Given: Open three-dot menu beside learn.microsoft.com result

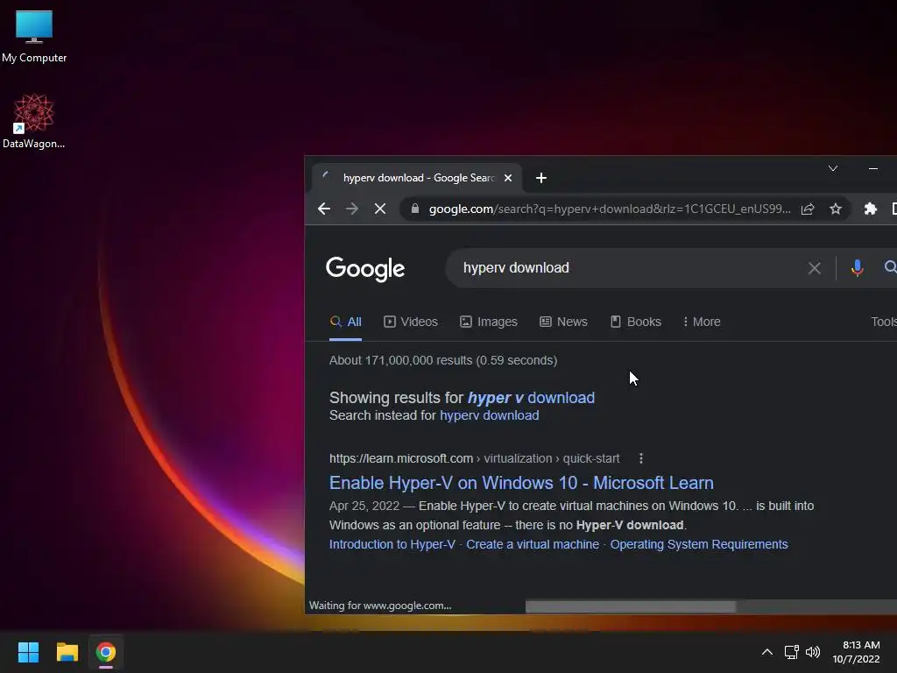Looking at the screenshot, I should click(x=640, y=458).
